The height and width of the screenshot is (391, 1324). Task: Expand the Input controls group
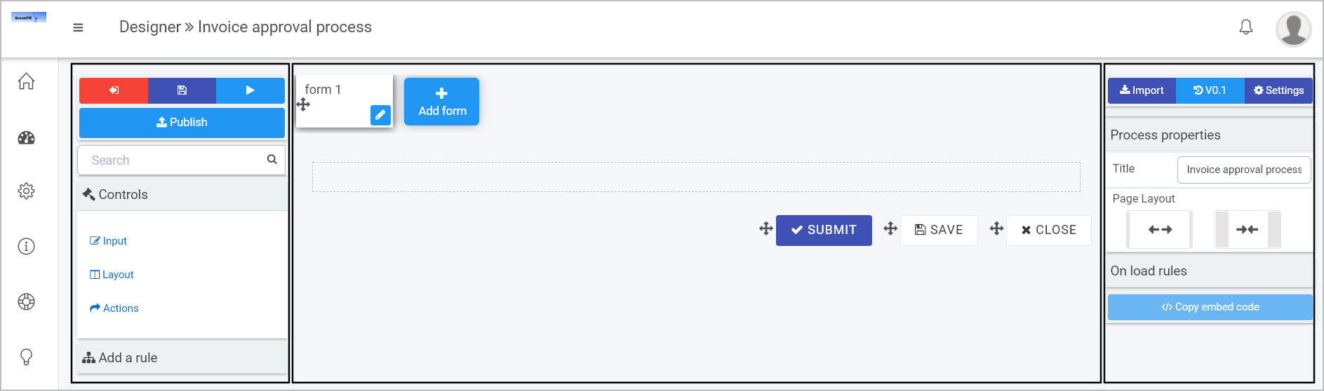(109, 241)
